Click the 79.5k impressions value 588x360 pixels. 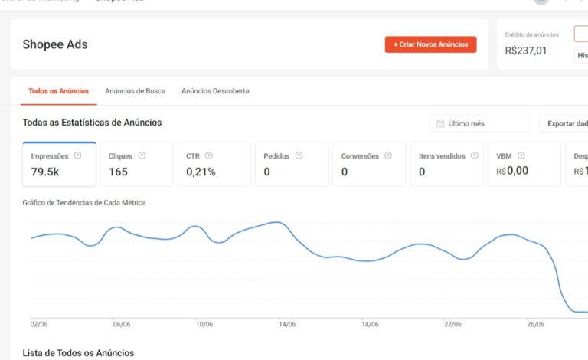pyautogui.click(x=45, y=172)
